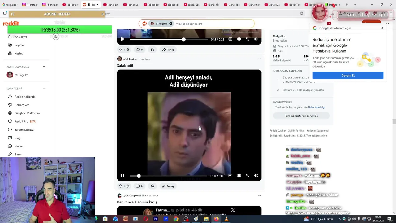This screenshot has height=223, width=396.
Task: Remove r/Tssigalko filter from search box
Action: click(170, 24)
